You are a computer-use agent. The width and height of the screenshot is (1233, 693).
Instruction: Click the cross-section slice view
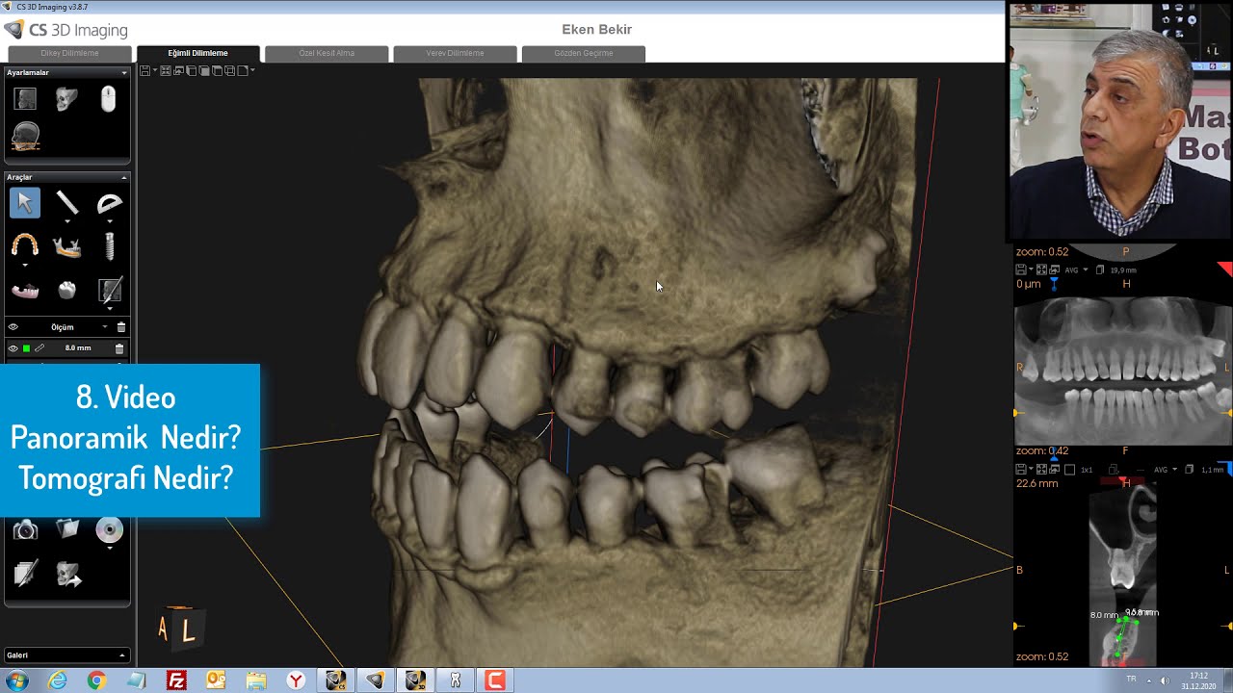[x=1122, y=576]
